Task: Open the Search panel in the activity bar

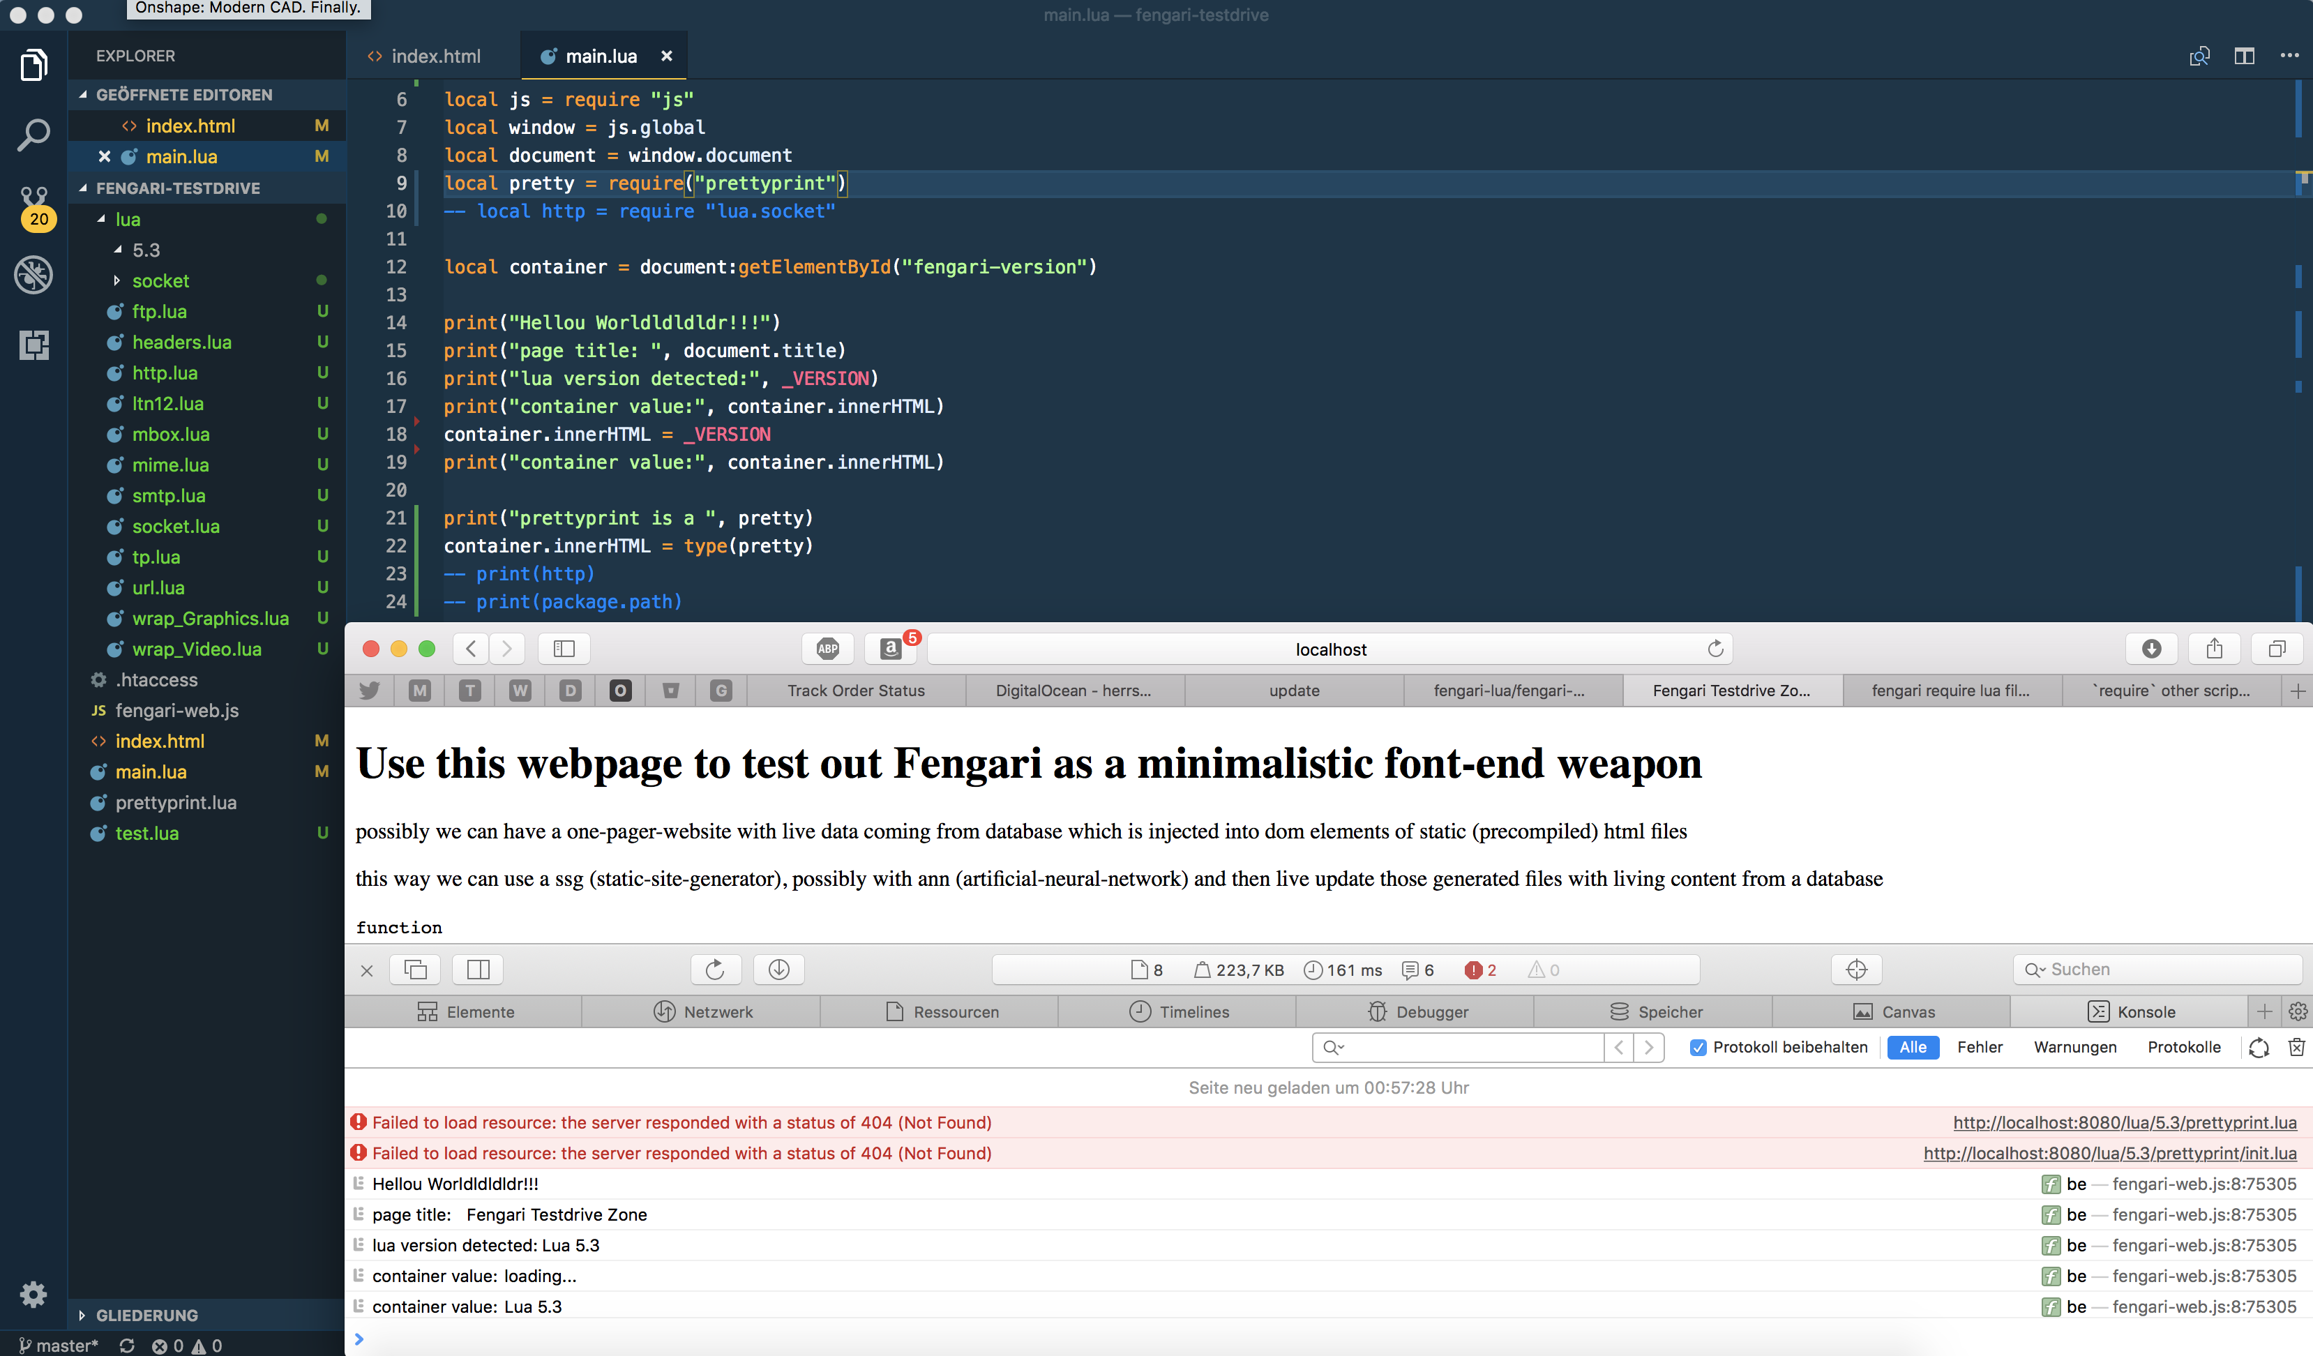Action: [33, 134]
